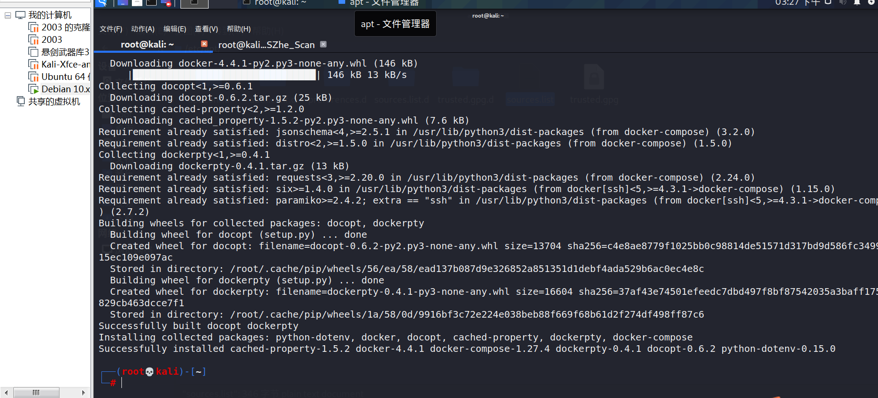Image resolution: width=878 pixels, height=398 pixels.
Task: Click 'Collecting docopt<1,>=0.6.1' line
Action: 176,86
